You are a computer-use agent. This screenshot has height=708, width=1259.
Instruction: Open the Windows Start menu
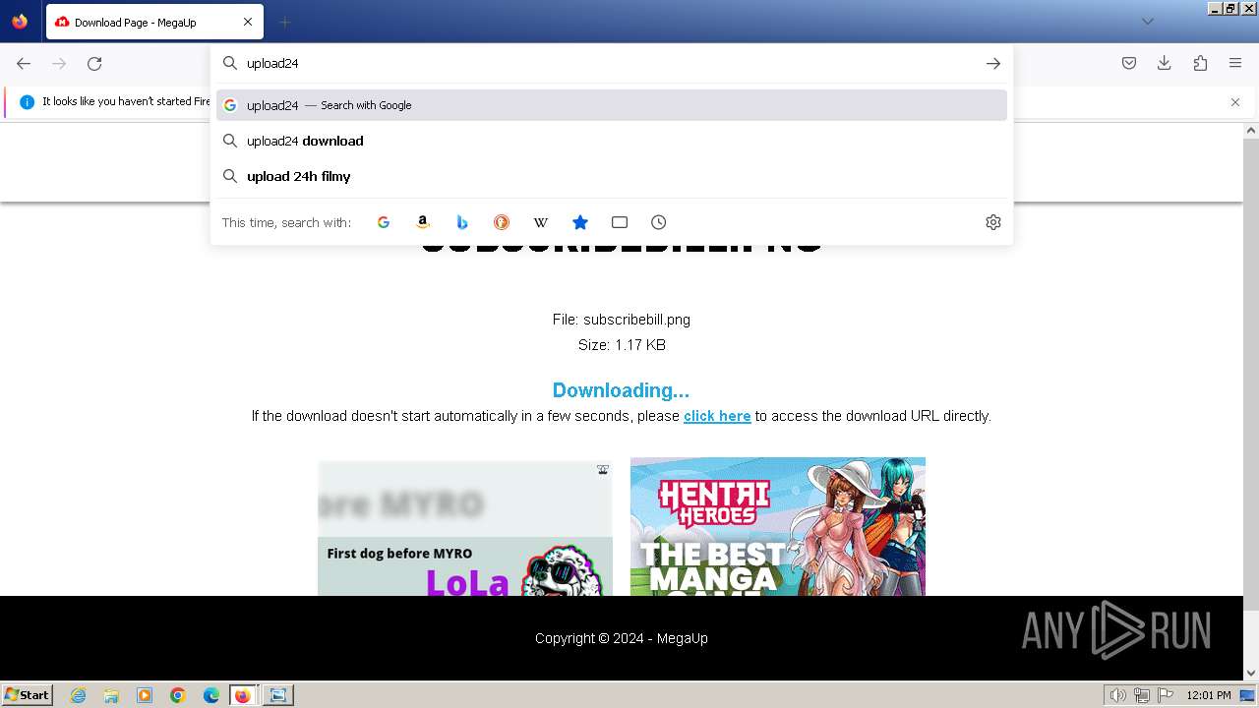tap(28, 694)
